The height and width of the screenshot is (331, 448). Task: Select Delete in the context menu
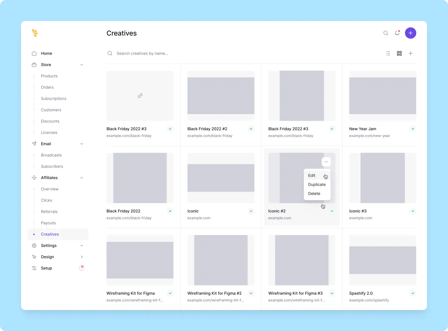coord(314,193)
